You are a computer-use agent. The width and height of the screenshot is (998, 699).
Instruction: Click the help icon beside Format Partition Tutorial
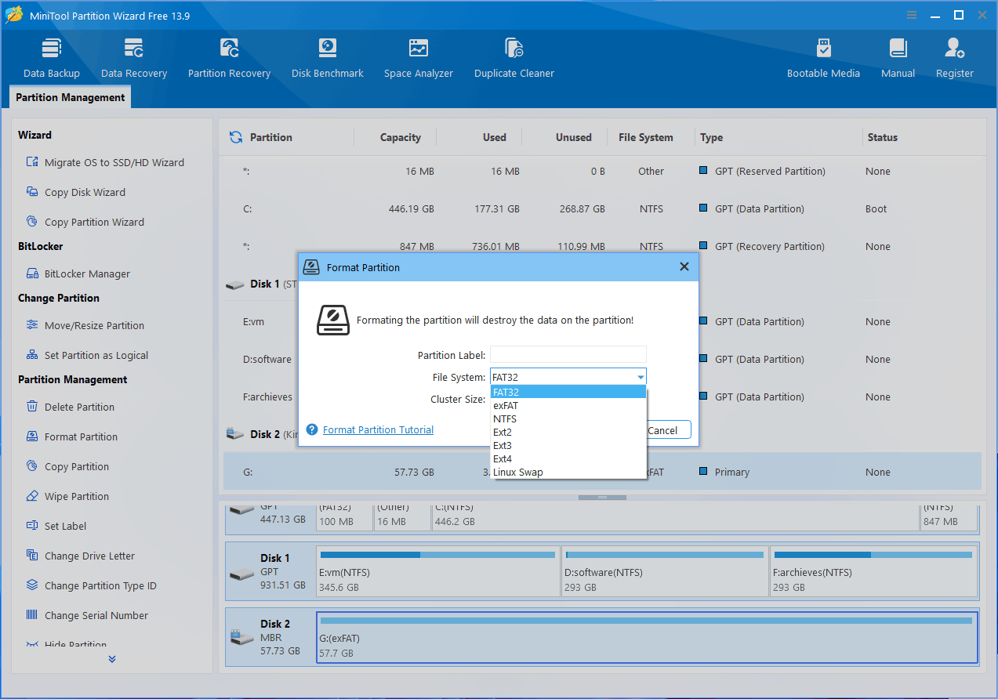(x=312, y=429)
